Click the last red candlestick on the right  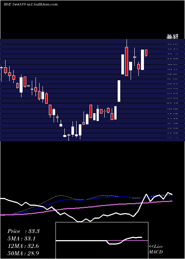146,53
